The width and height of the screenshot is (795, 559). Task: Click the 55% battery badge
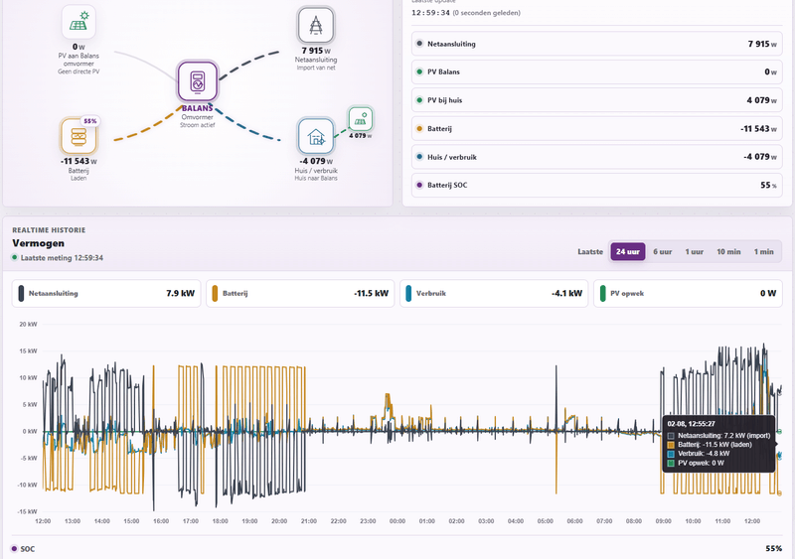coord(90,121)
